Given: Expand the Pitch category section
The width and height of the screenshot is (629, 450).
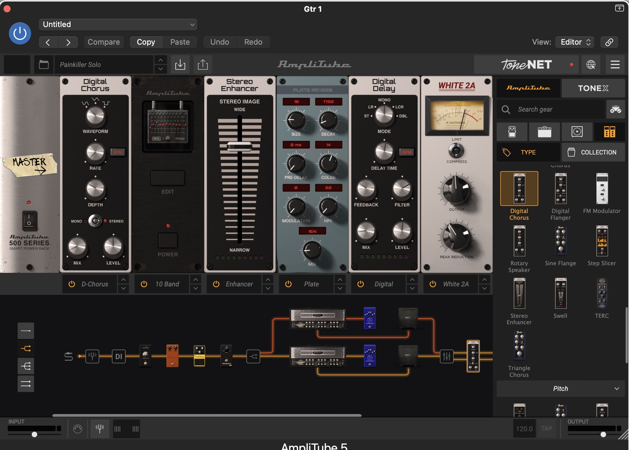Looking at the screenshot, I should pos(561,389).
